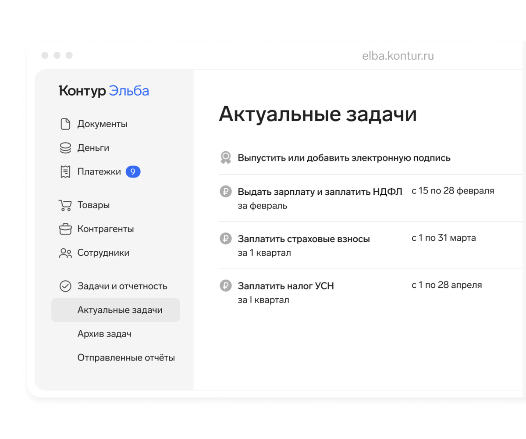Click the subtitle за февраль

263,206
